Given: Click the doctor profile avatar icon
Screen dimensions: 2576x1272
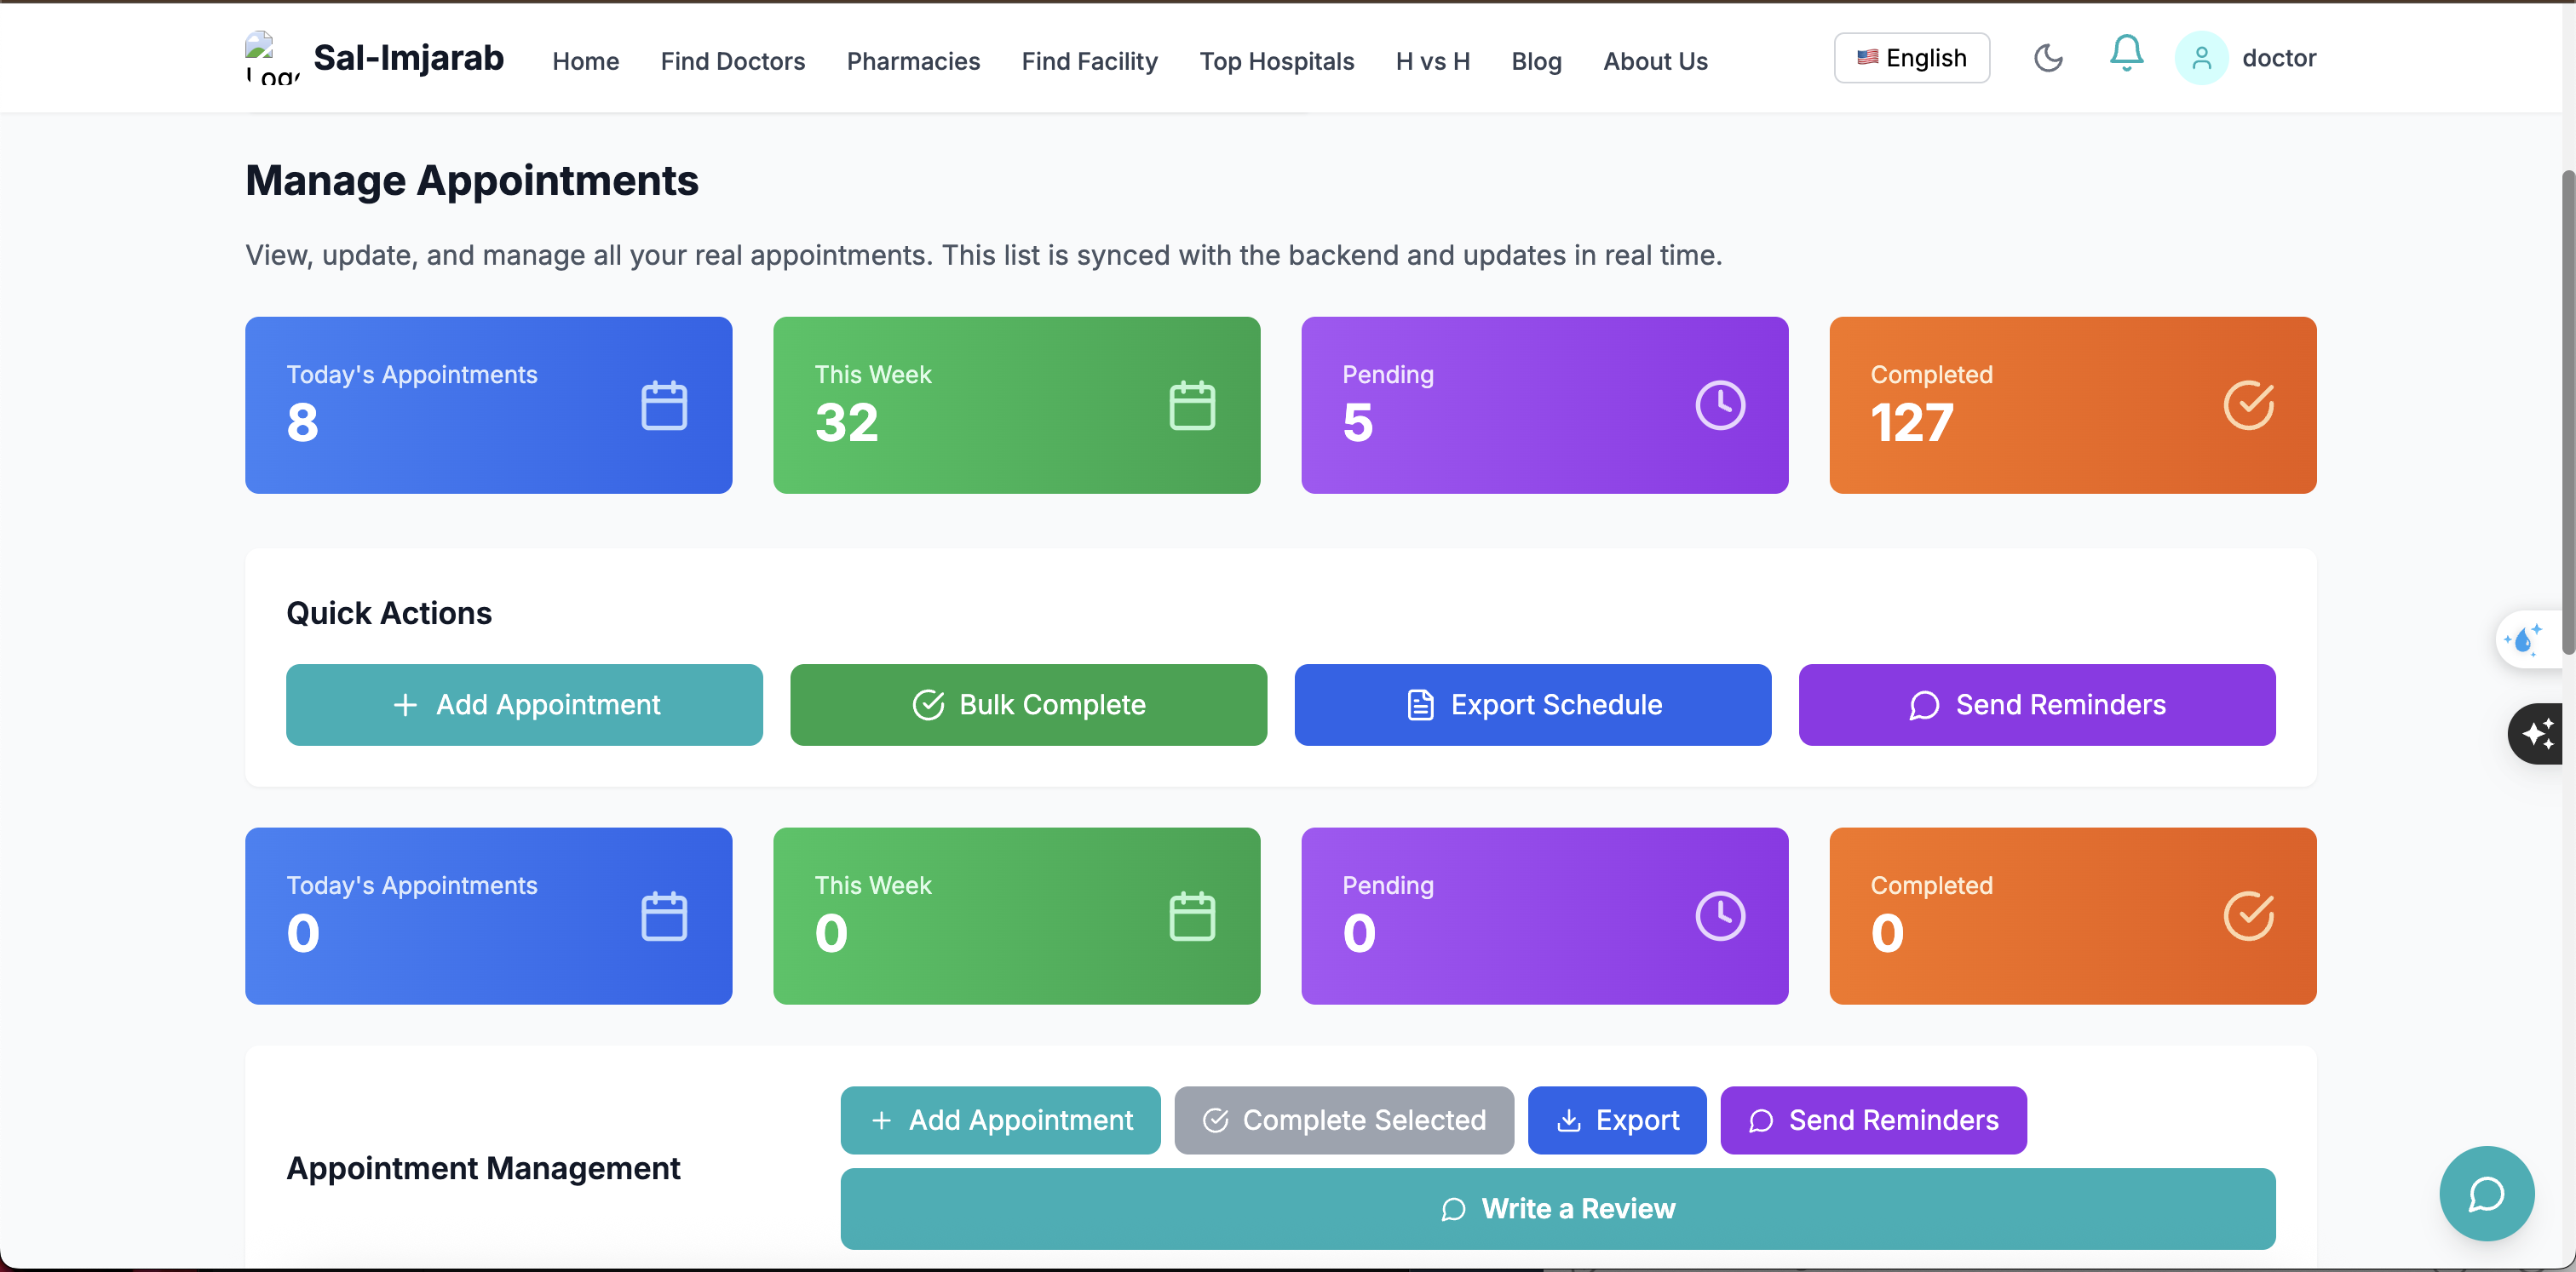Looking at the screenshot, I should click(x=2200, y=58).
